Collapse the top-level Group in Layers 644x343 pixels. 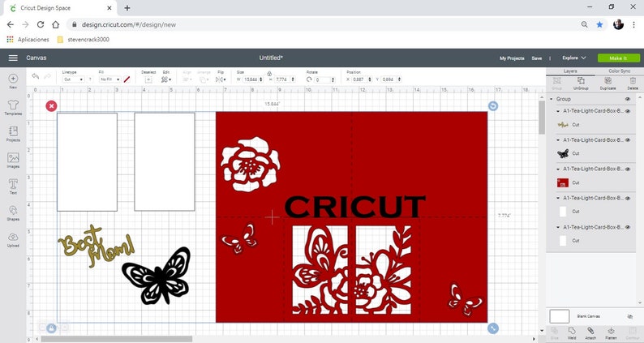552,99
